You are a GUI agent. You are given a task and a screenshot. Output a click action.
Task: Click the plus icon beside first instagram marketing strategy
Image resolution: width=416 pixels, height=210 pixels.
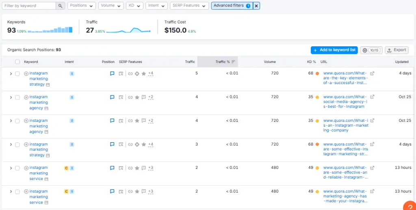tap(26, 74)
